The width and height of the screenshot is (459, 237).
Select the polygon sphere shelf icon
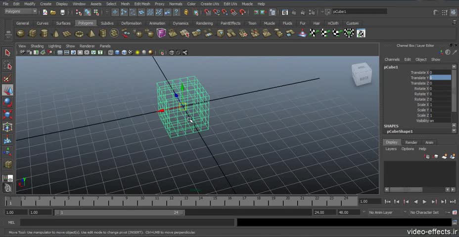(x=20, y=33)
